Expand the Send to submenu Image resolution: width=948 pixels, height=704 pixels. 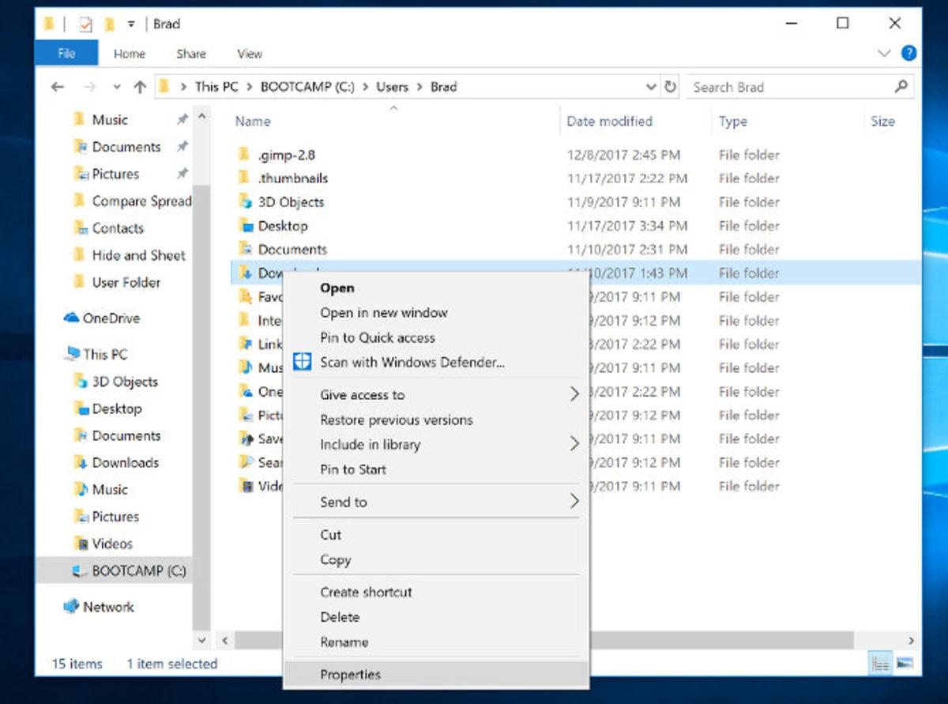344,502
